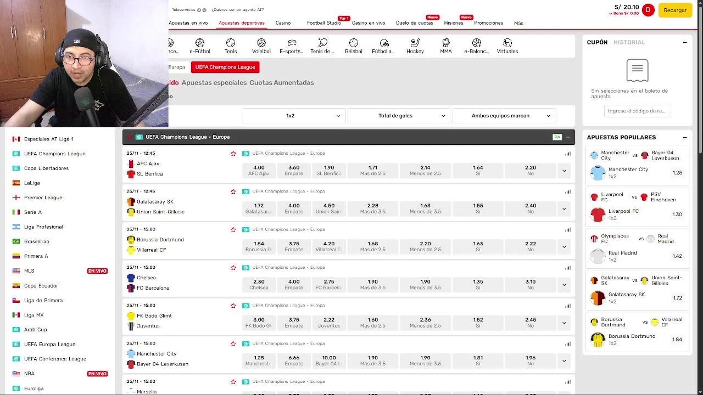
Task: Favorite the AFC Ajax vs SL Benfica match
Action: pyautogui.click(x=233, y=154)
